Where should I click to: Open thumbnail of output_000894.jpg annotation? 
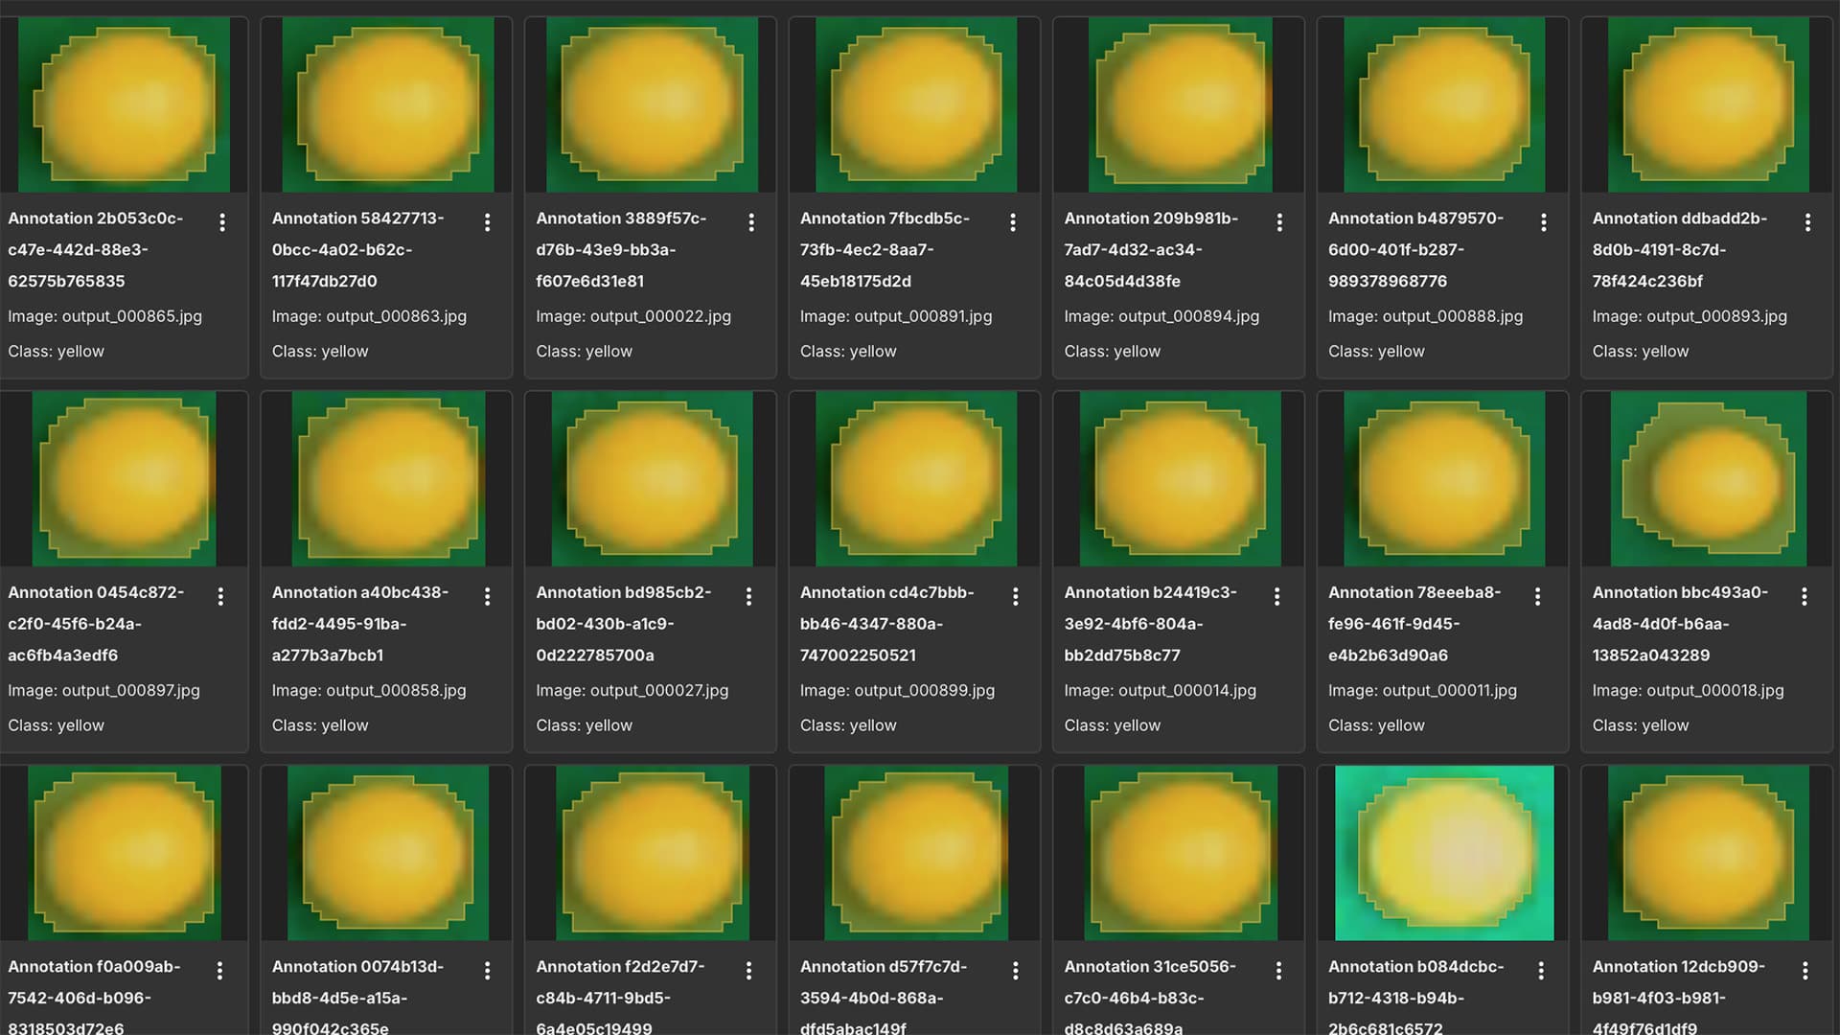point(1181,104)
